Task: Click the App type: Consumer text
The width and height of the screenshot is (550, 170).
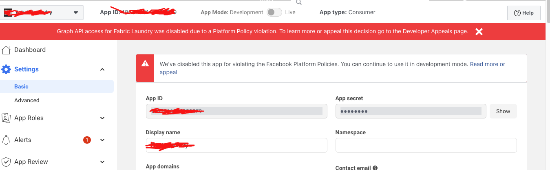Action: [347, 12]
